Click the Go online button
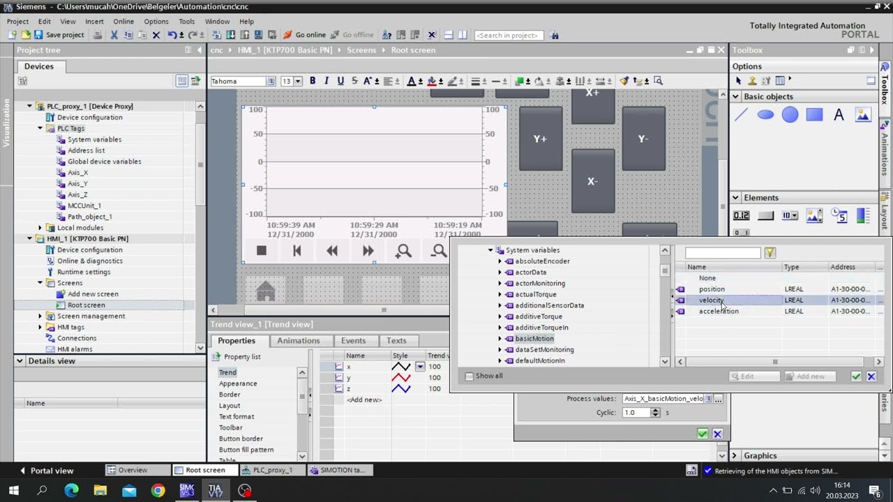893x502 pixels. coord(305,35)
